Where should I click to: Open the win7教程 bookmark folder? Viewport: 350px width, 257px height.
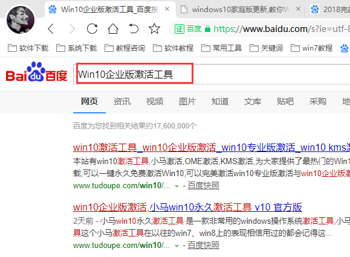coord(311,48)
